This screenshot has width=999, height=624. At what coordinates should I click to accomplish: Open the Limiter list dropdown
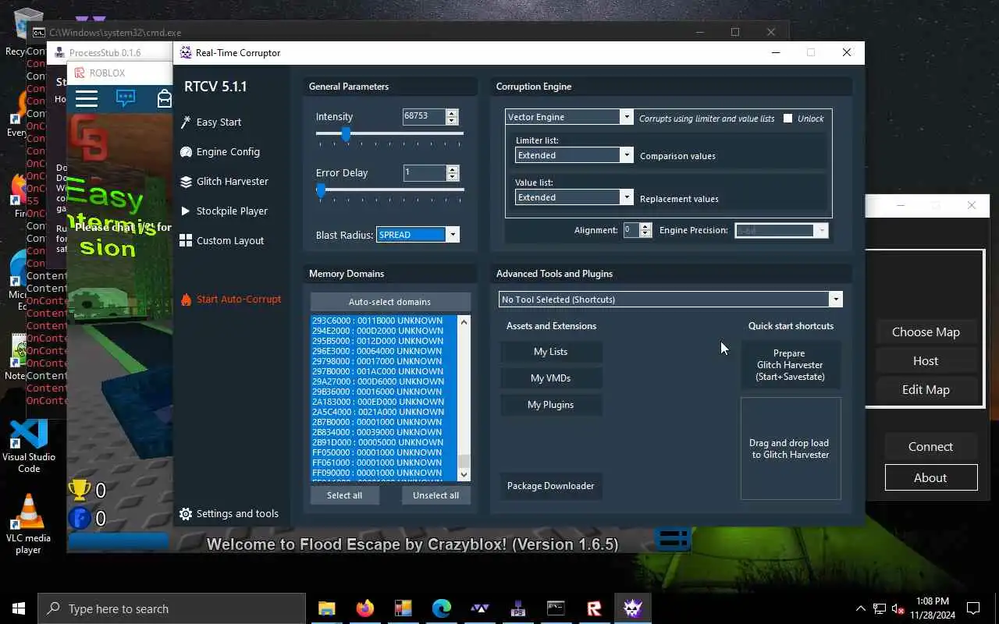point(626,155)
